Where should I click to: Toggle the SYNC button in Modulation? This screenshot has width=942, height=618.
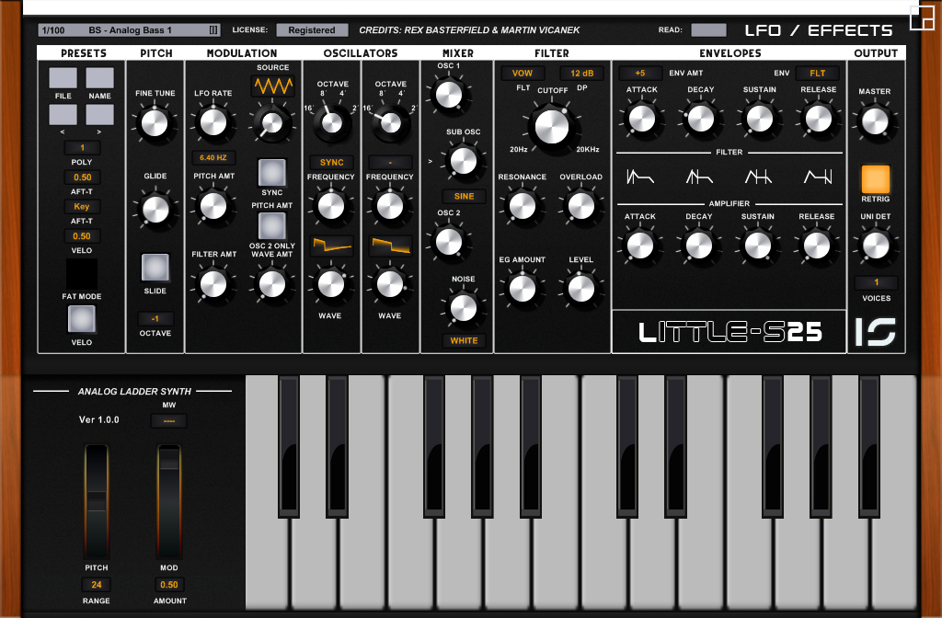pyautogui.click(x=271, y=172)
